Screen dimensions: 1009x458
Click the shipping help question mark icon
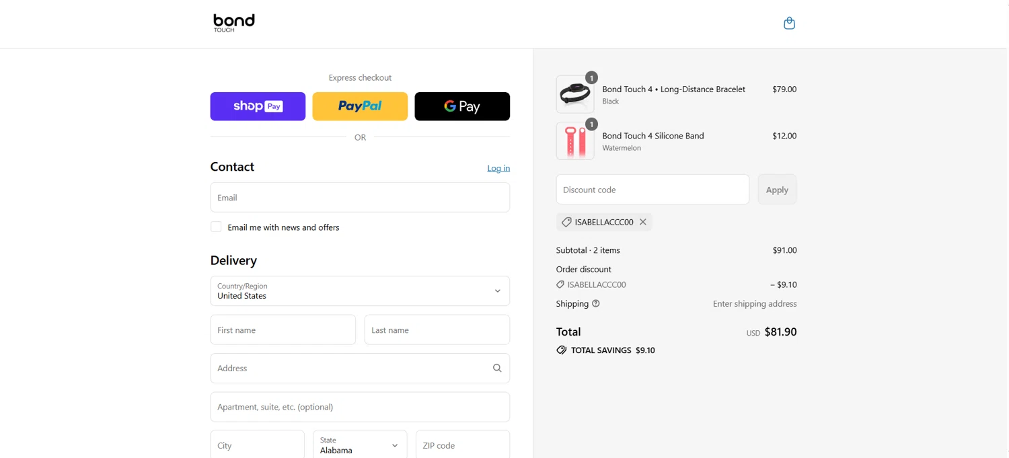click(595, 303)
